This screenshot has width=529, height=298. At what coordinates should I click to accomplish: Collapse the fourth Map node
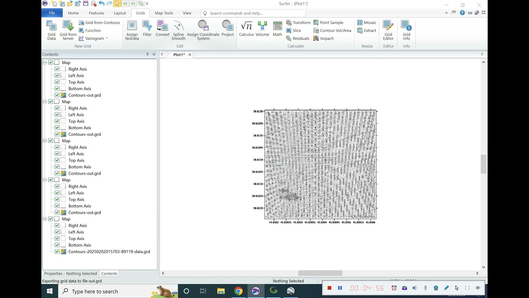pos(45,180)
